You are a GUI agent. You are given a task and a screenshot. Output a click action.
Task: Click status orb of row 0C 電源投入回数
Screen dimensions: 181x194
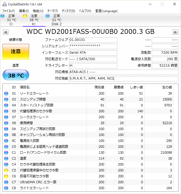(6, 141)
